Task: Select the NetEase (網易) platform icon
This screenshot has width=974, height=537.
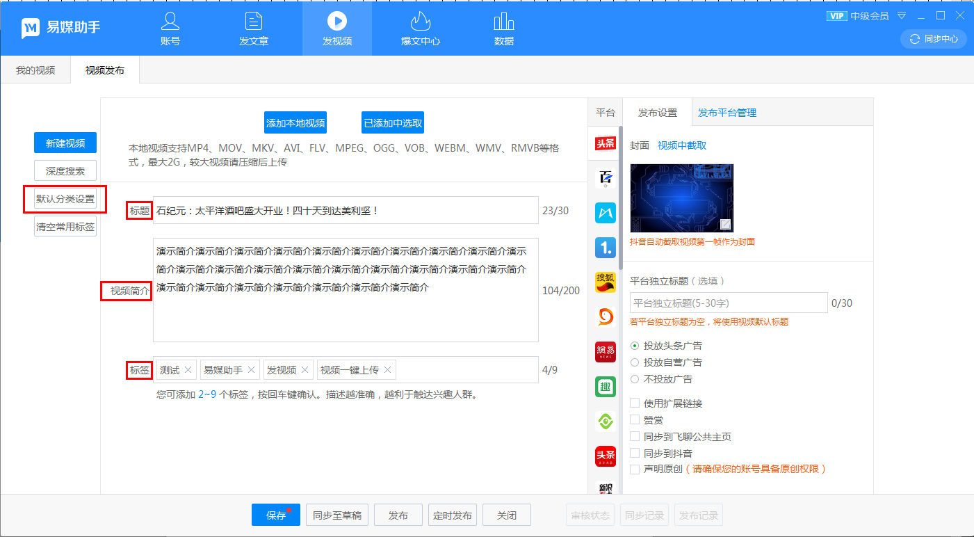Action: 605,352
